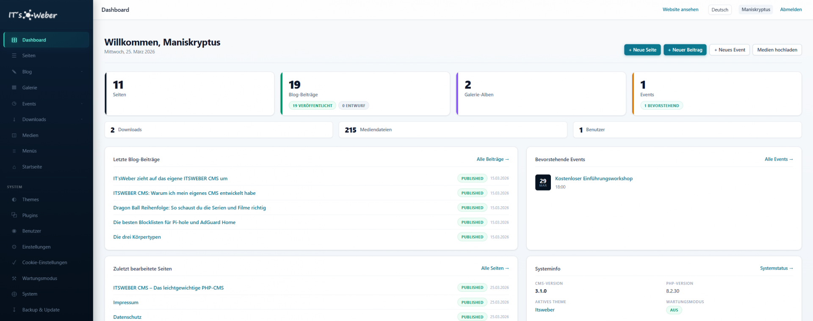Click the IT'sWeber logo
This screenshot has width=813, height=321.
tap(33, 15)
